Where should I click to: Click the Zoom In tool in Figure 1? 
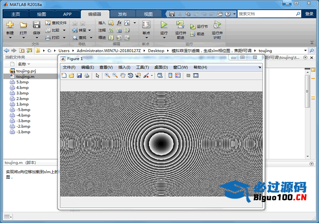click(x=108, y=76)
